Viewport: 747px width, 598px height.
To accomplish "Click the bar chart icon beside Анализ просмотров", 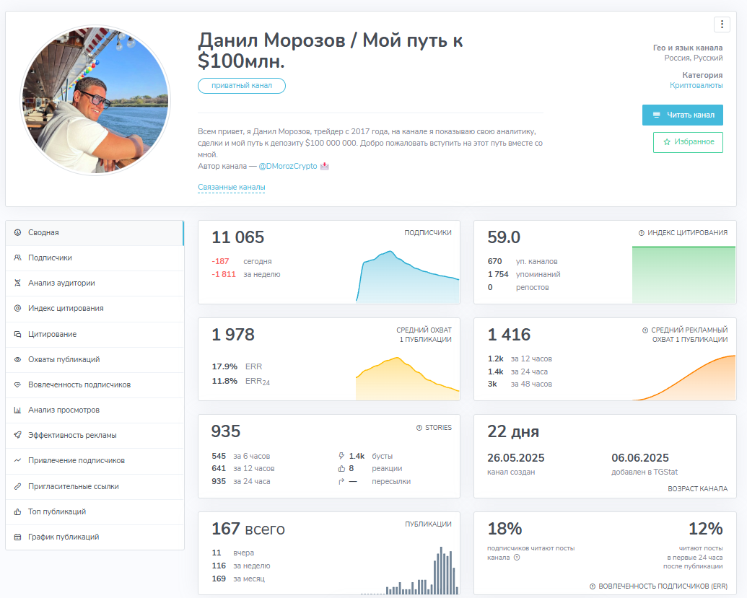I will [17, 410].
